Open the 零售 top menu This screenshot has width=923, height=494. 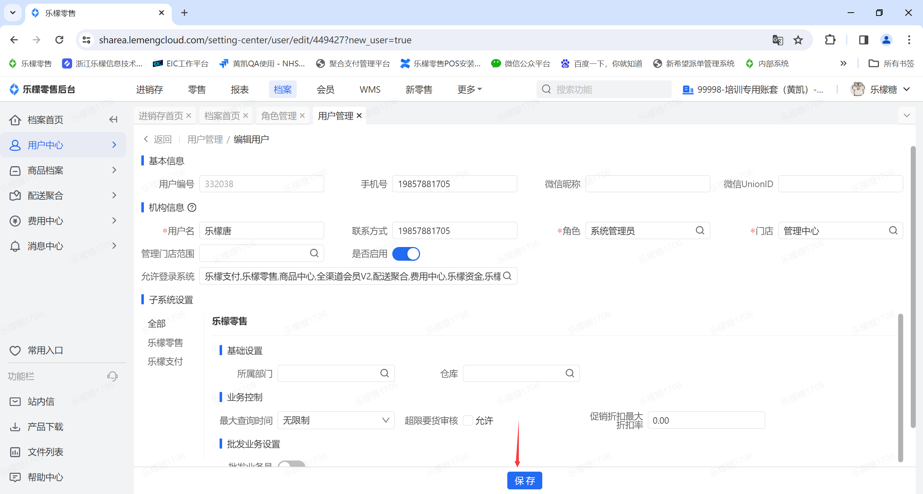point(197,89)
